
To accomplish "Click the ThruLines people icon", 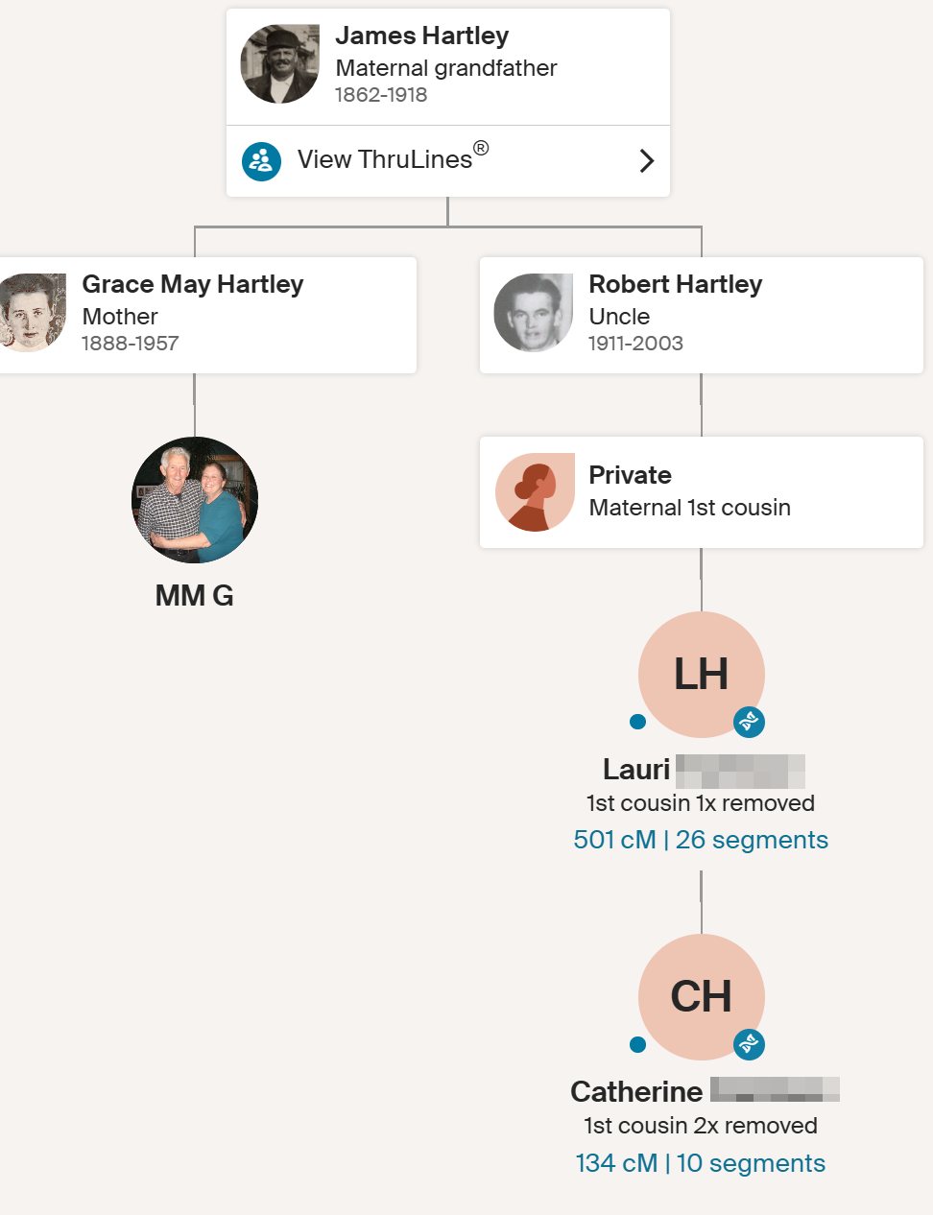I will pyautogui.click(x=261, y=161).
